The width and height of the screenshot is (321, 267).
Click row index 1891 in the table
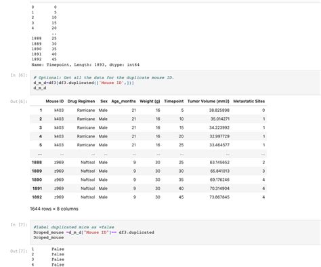pos(37,188)
